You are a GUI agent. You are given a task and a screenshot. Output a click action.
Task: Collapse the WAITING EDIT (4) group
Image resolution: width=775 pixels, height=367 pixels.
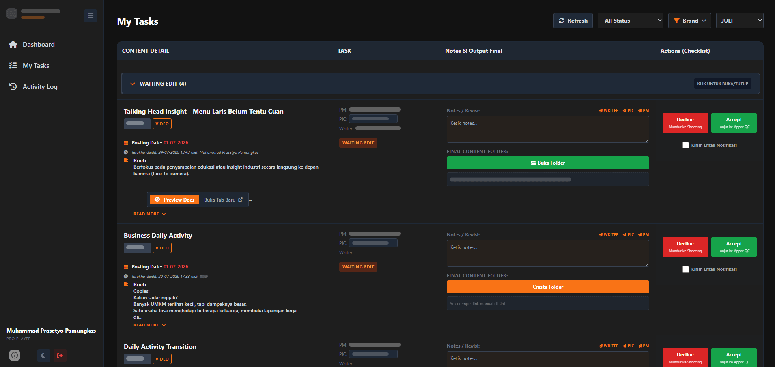(x=440, y=84)
